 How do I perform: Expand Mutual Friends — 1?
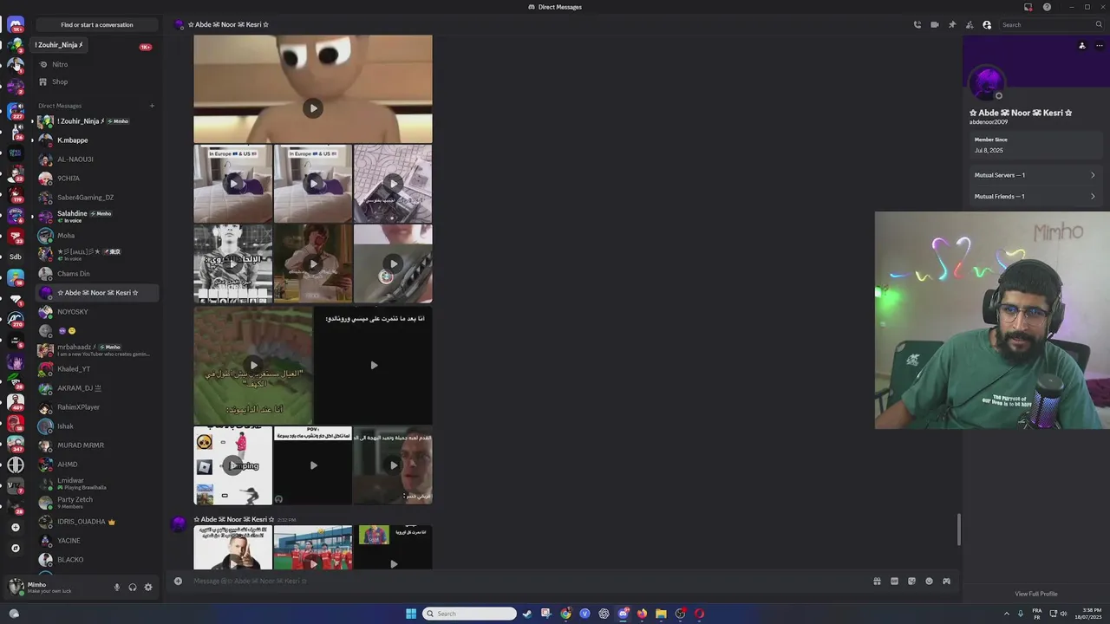click(x=1035, y=197)
